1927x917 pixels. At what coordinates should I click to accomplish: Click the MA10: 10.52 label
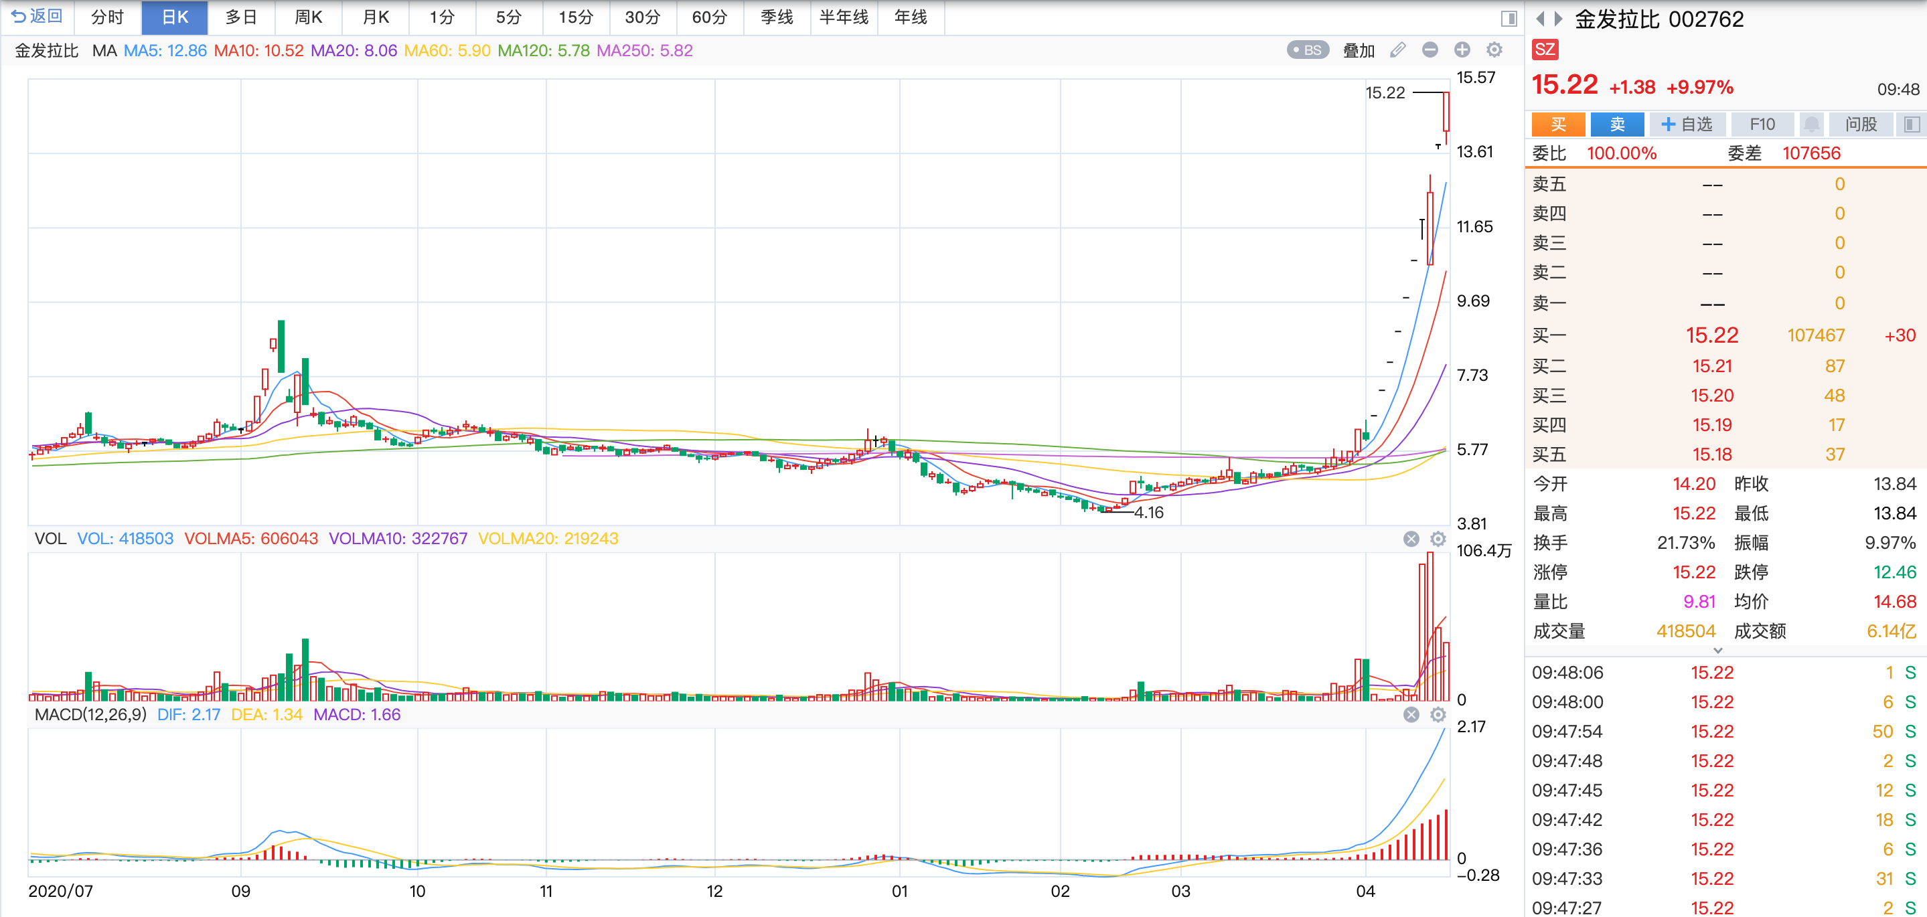tap(259, 51)
